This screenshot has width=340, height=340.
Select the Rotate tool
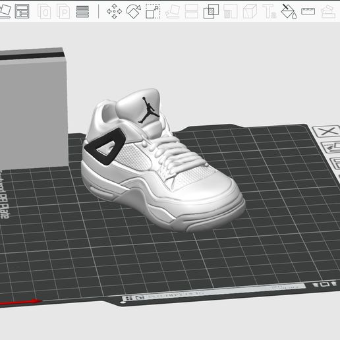[134, 11]
